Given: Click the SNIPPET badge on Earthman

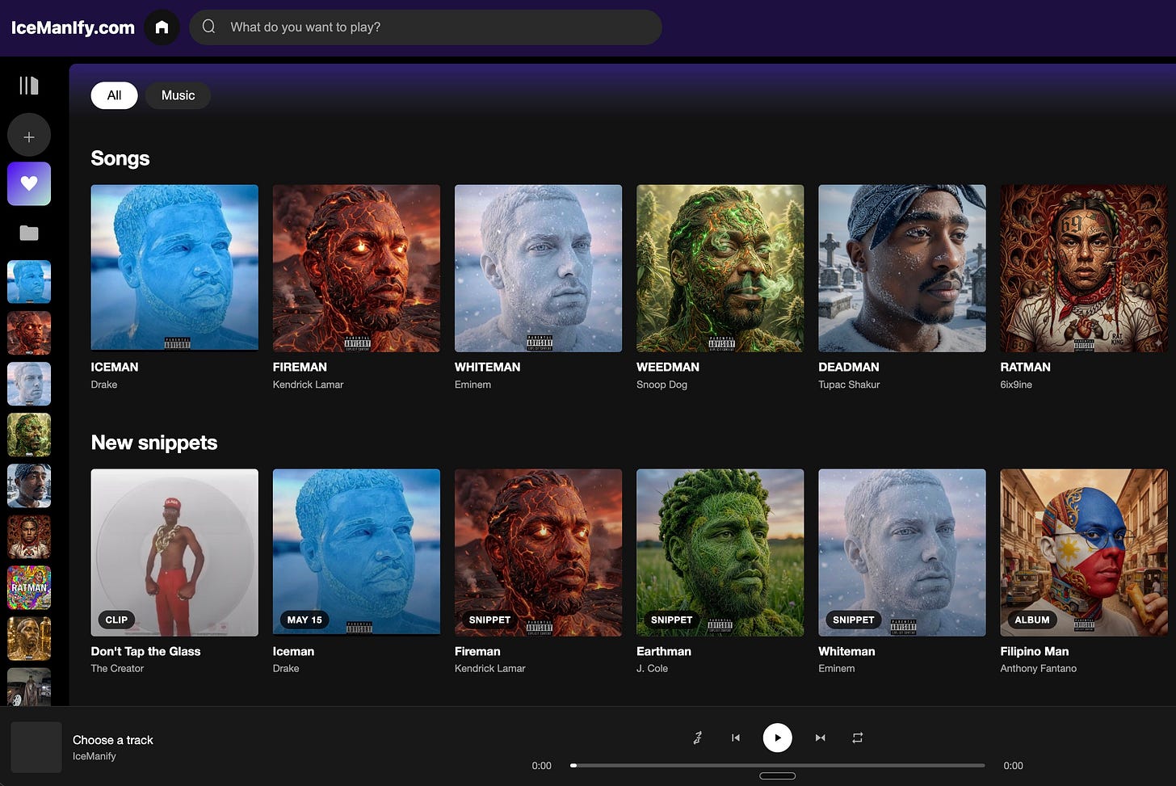Looking at the screenshot, I should [x=672, y=620].
